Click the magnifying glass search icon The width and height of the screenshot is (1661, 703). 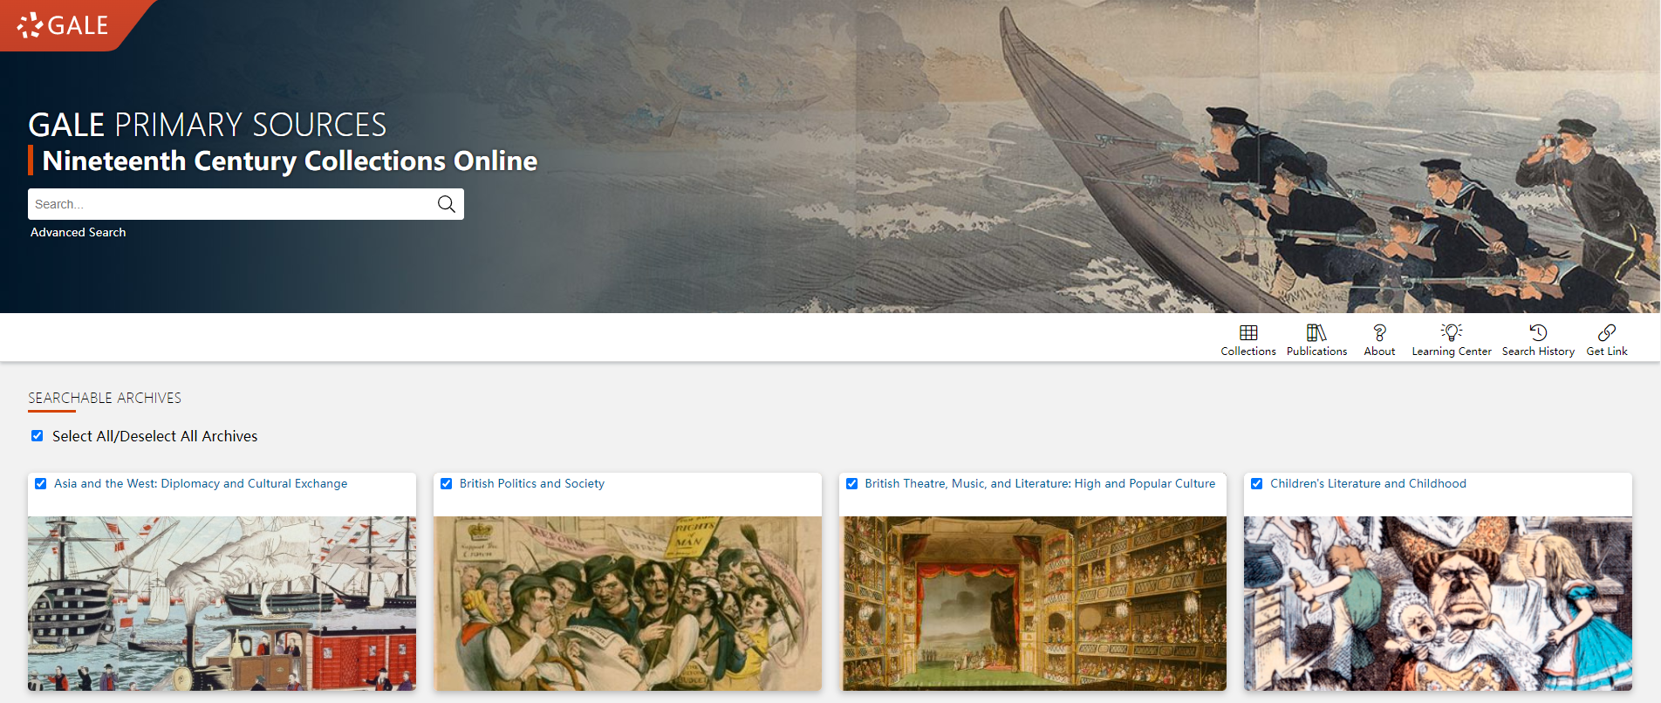[446, 204]
